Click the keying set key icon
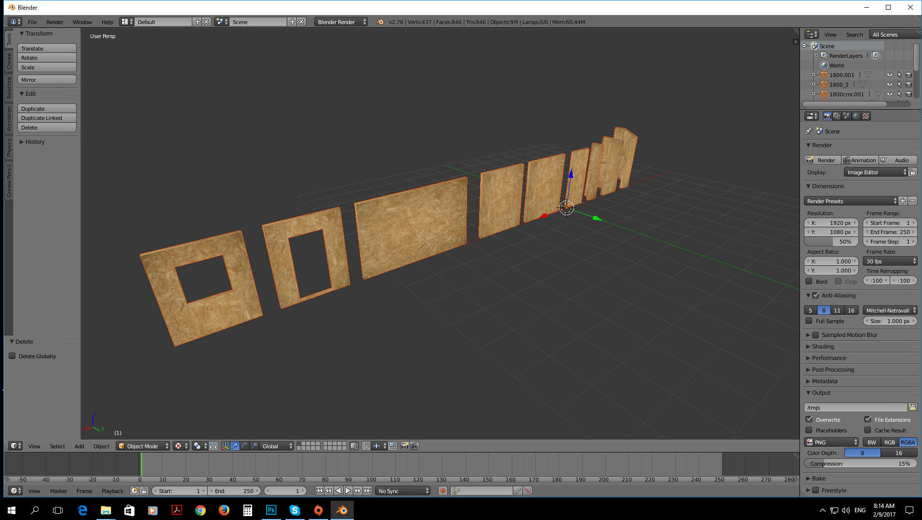The height and width of the screenshot is (520, 922). [456, 491]
